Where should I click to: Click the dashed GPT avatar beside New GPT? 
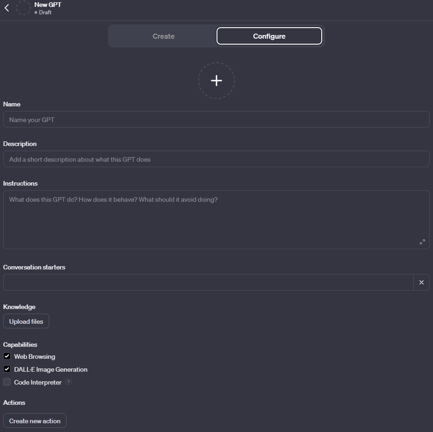tap(23, 8)
